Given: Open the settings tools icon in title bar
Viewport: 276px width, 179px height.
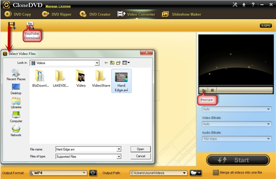Looking at the screenshot, I should (235, 5).
